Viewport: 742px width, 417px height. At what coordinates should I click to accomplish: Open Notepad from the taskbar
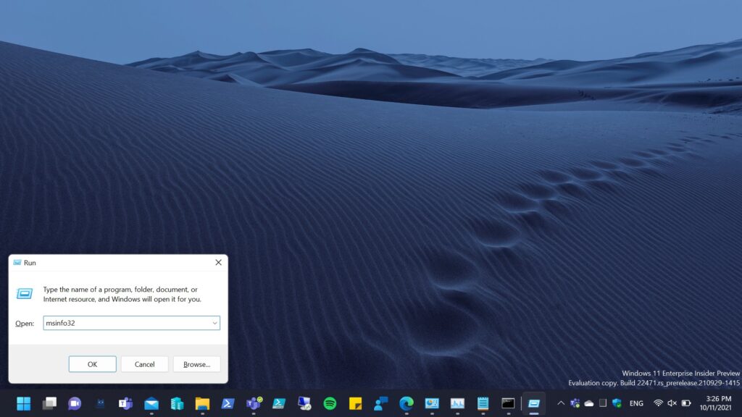(x=483, y=403)
